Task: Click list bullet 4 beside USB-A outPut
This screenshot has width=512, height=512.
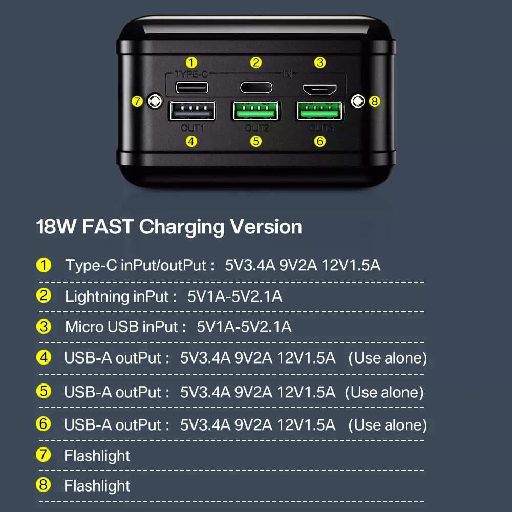Action: (x=44, y=357)
